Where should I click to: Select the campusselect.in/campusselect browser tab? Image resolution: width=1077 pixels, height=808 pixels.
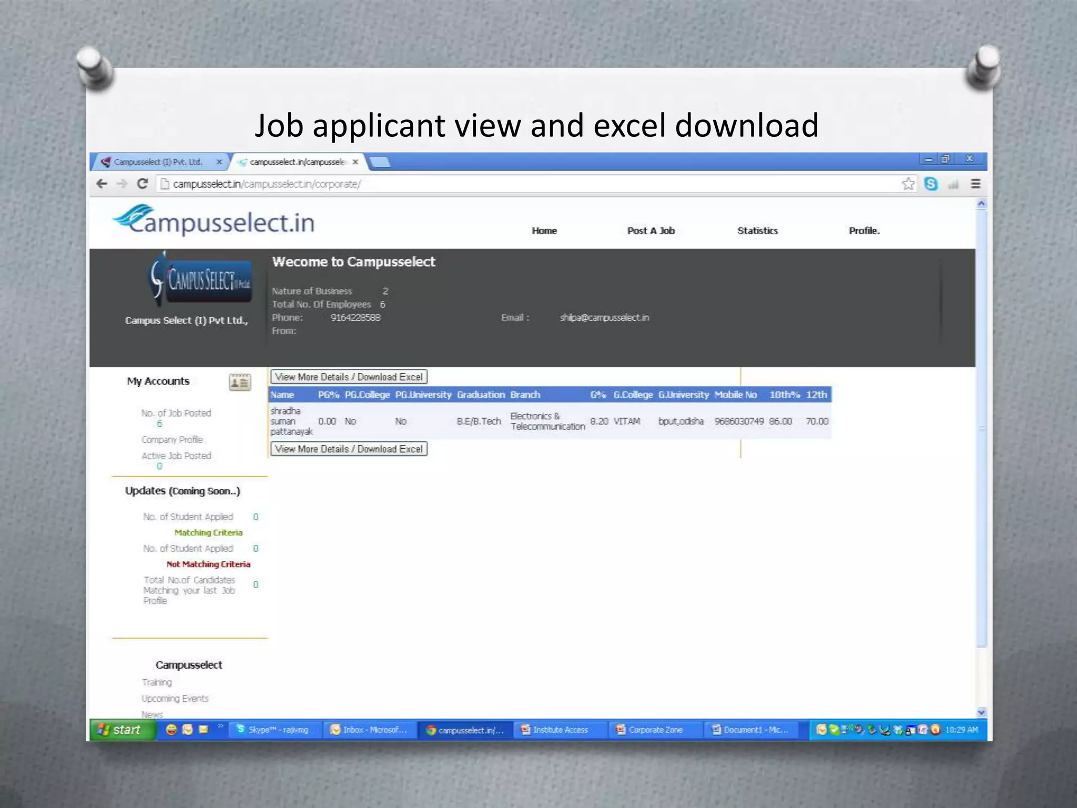[x=297, y=162]
